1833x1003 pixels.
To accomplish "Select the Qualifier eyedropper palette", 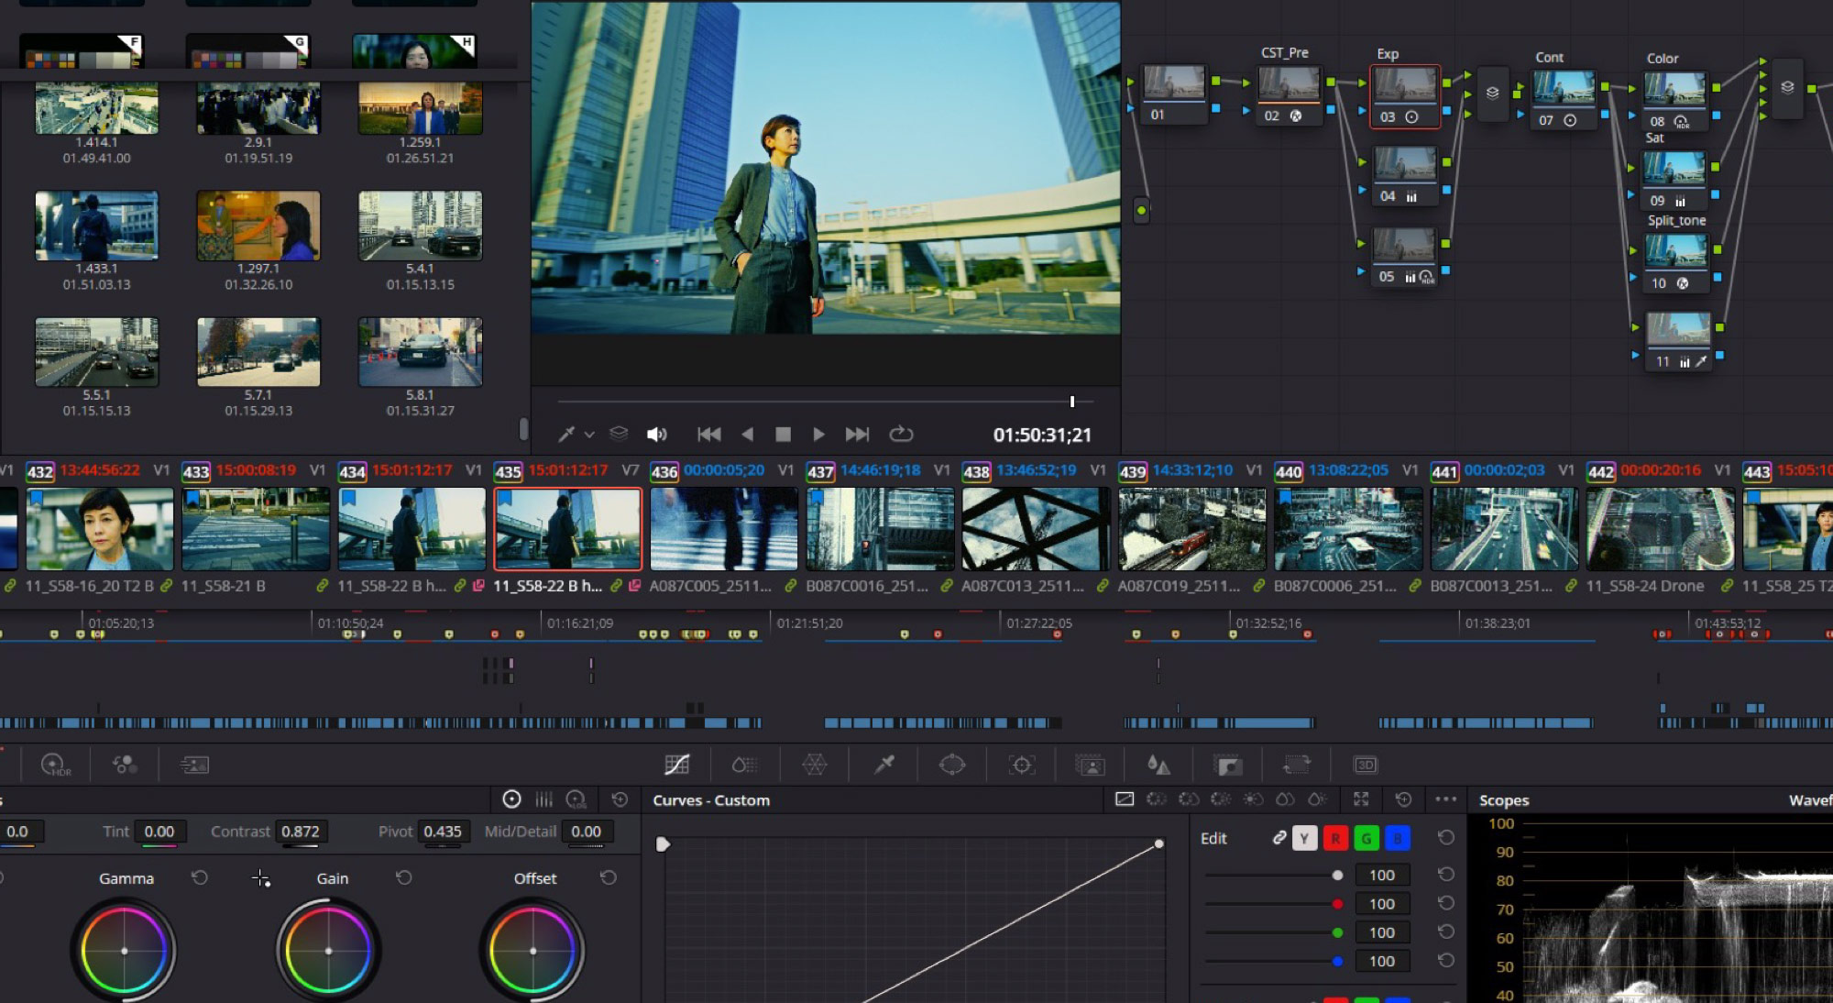I will [x=884, y=765].
